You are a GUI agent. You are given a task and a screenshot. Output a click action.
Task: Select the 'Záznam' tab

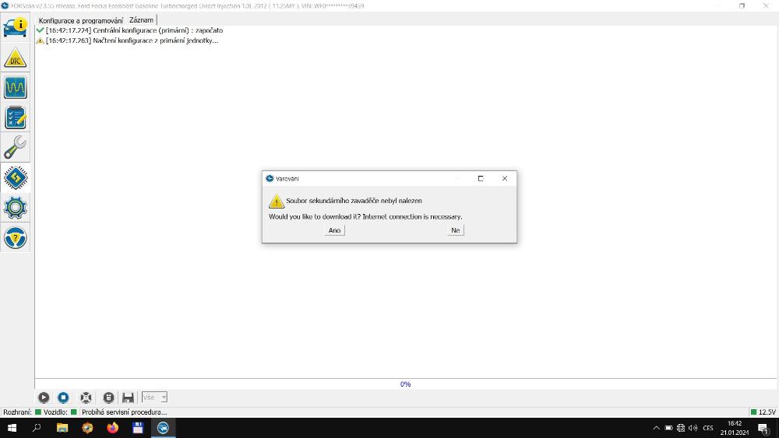(141, 19)
